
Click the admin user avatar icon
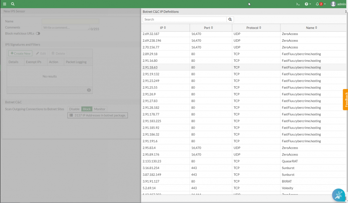333,4
